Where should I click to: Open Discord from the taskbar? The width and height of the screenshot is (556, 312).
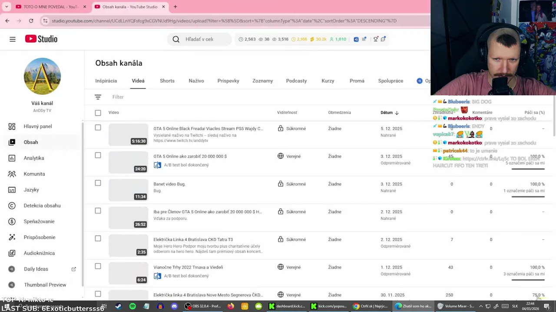[174, 306]
